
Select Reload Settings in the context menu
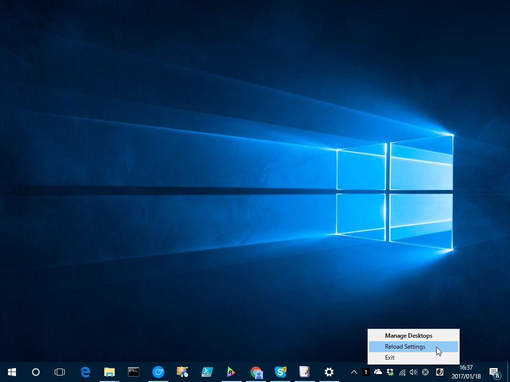[404, 346]
